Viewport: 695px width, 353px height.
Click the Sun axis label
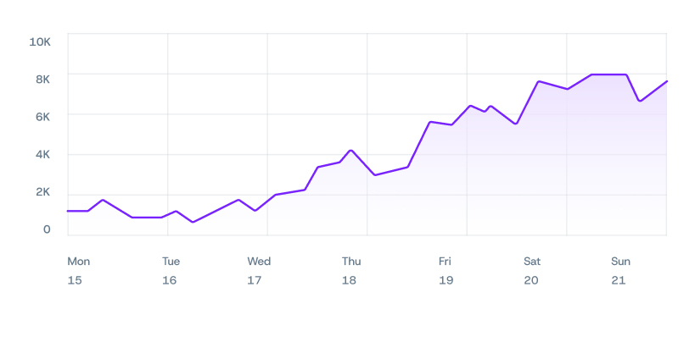(621, 262)
